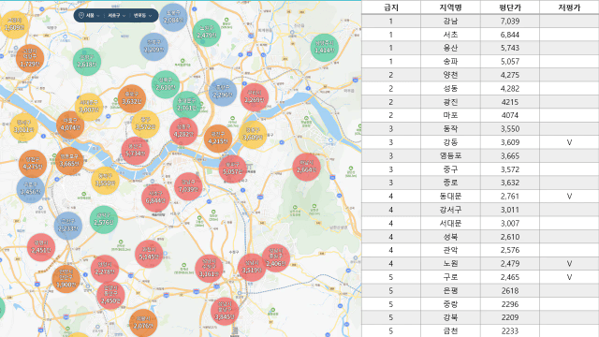
Task: Select the 송파구 5,057 red map bubble
Action: click(x=233, y=168)
